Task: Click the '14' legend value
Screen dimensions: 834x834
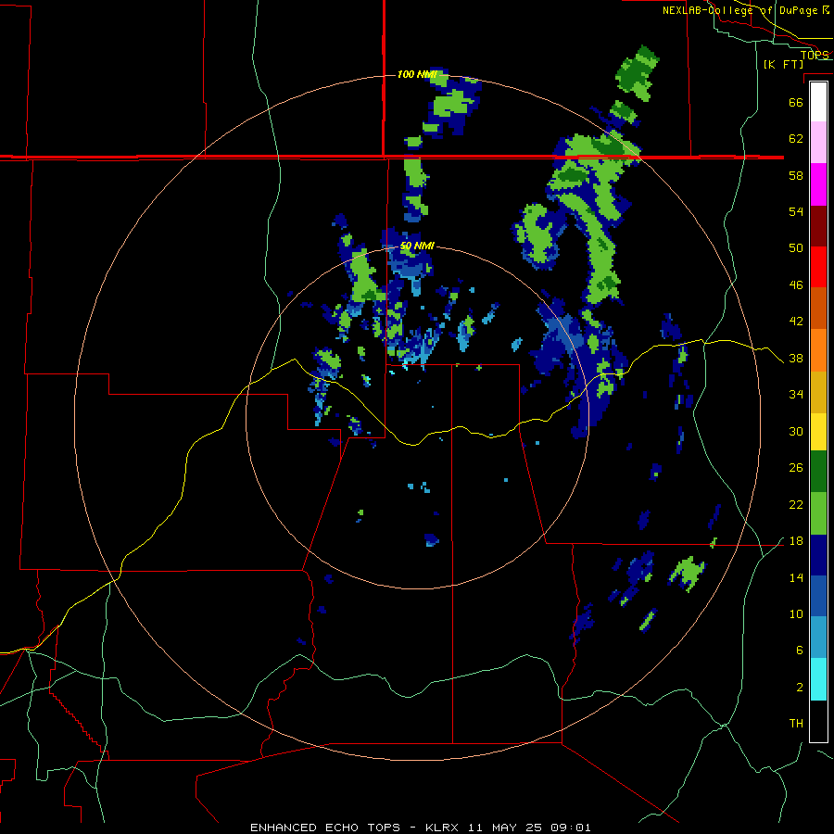Action: pyautogui.click(x=796, y=577)
